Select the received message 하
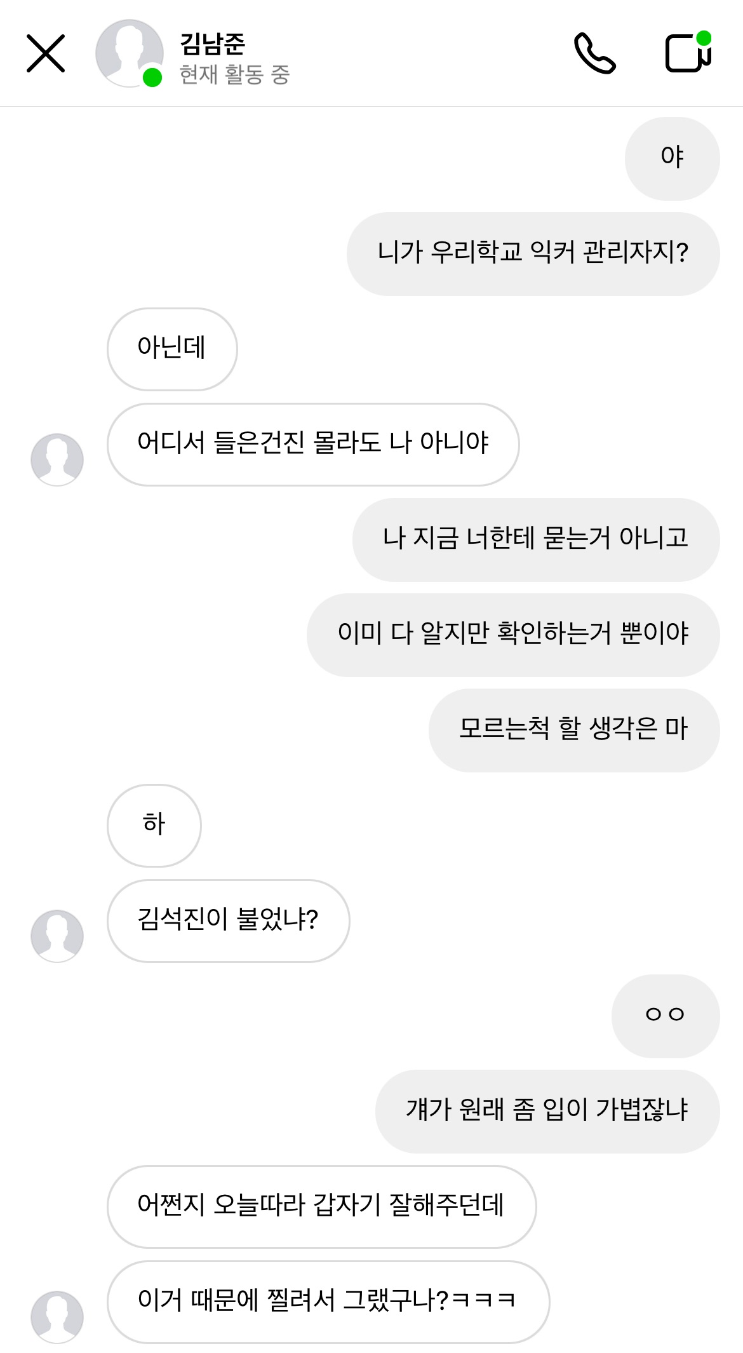 [x=154, y=825]
